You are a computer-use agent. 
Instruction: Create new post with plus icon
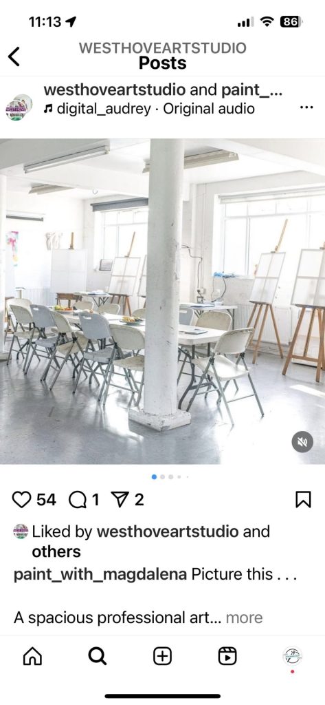click(162, 656)
